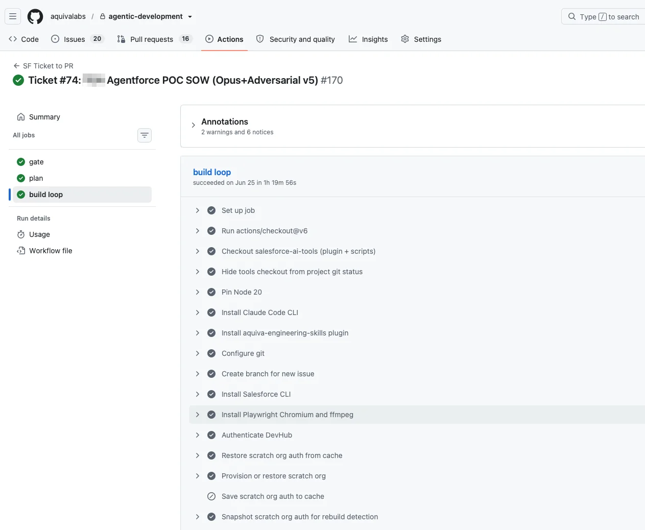645x530 pixels.
Task: Click the run success icon beside Ticket #74 title
Action: coord(18,80)
